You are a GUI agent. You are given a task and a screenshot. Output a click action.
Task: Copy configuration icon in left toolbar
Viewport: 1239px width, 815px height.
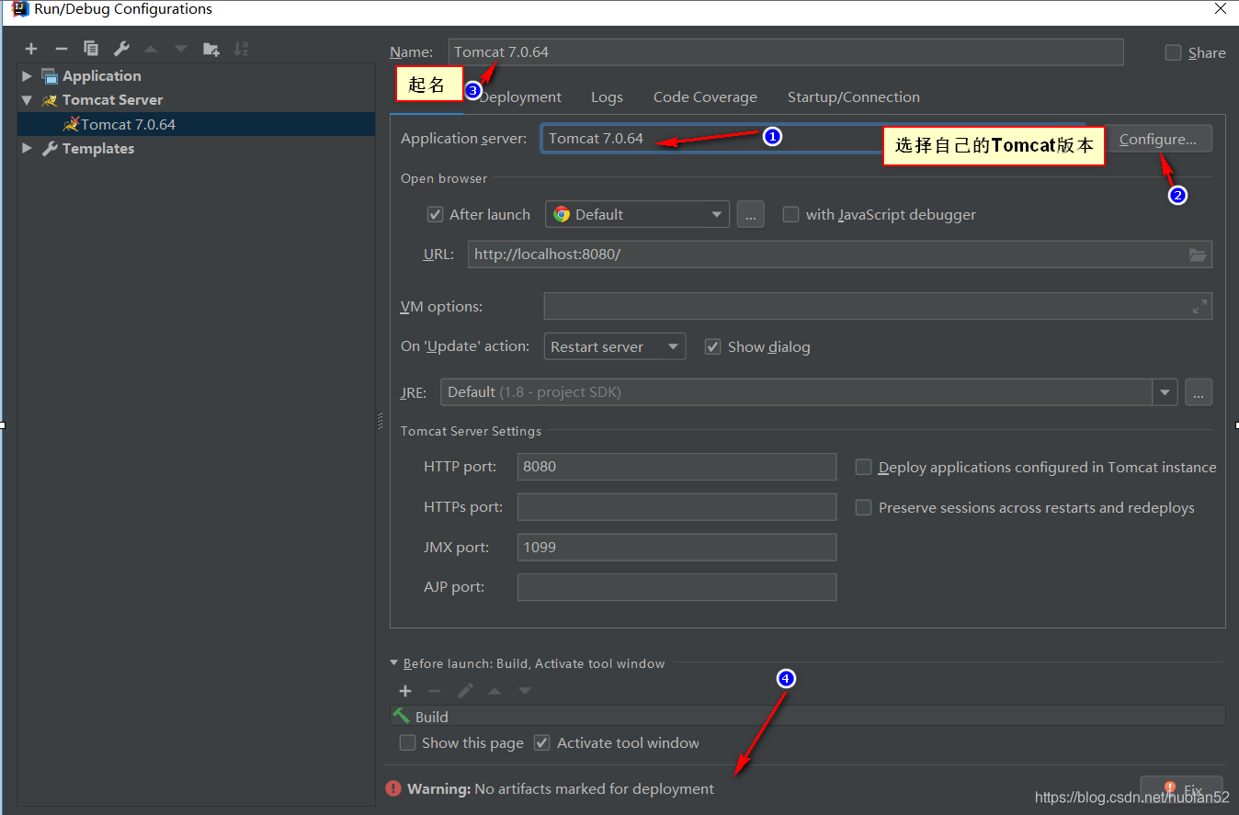[91, 49]
